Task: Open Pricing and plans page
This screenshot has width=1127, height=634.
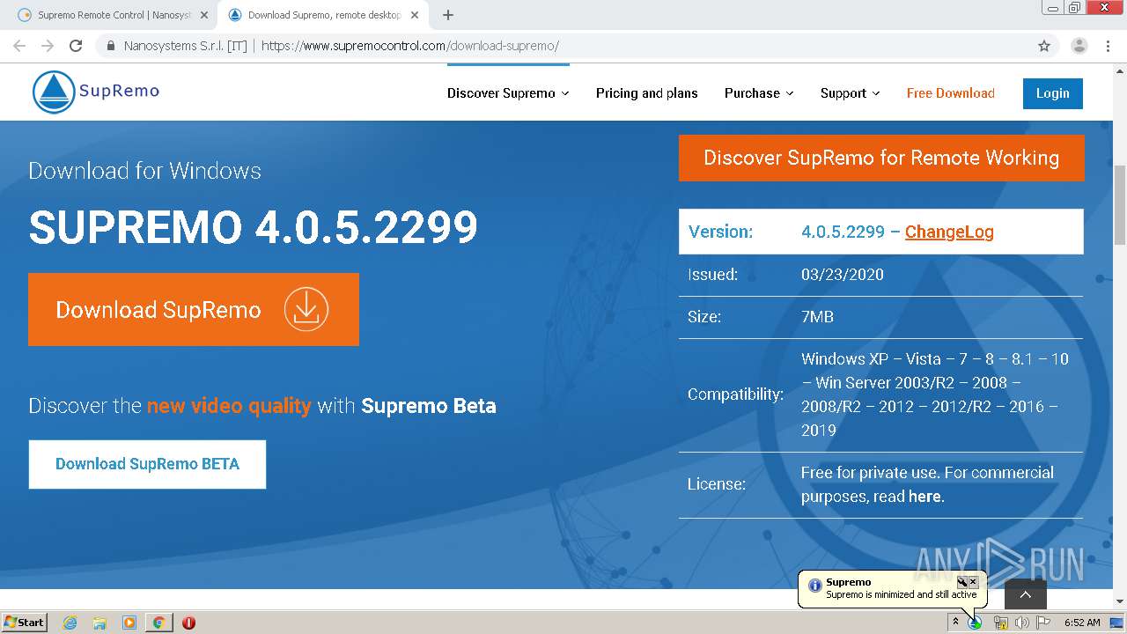Action: [x=646, y=93]
